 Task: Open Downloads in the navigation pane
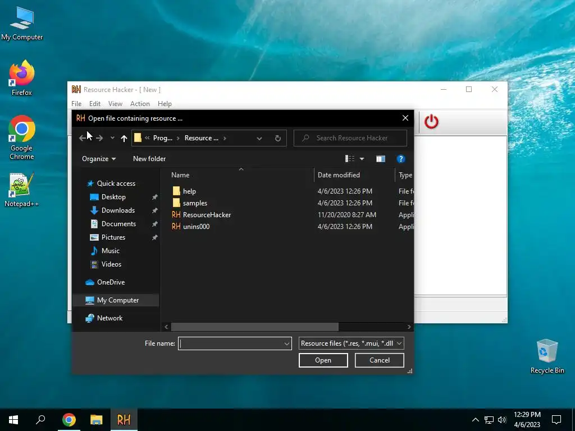tap(118, 210)
